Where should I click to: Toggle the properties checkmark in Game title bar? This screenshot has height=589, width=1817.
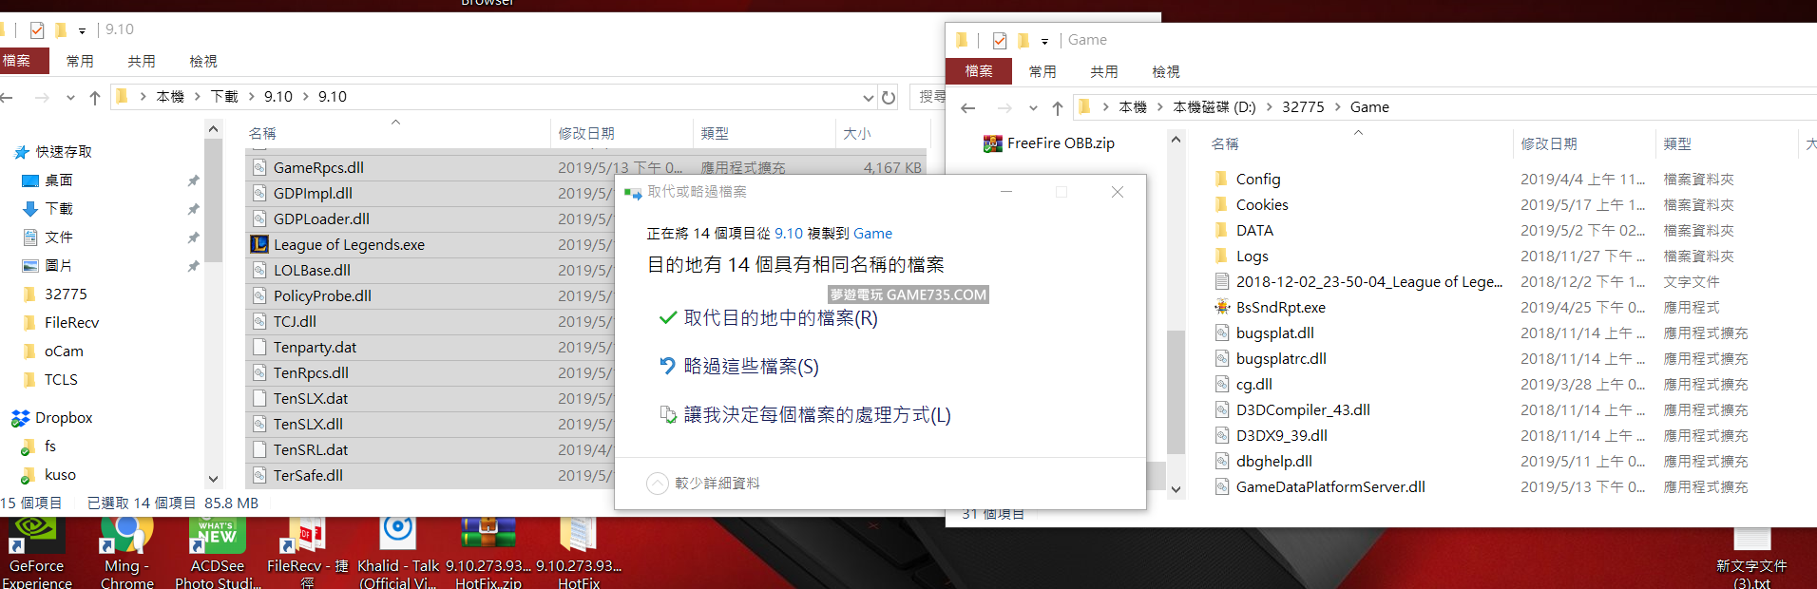click(x=999, y=40)
